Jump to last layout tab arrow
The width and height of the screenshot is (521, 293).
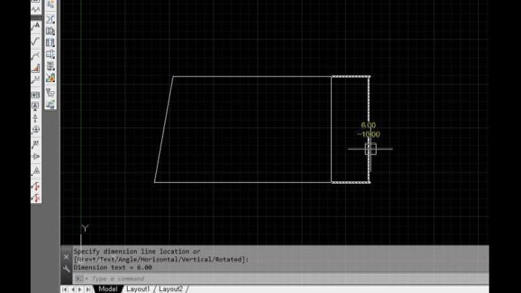pos(88,289)
